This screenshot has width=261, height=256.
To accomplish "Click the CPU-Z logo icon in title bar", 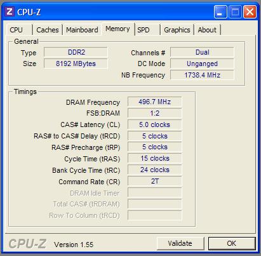I will point(10,11).
